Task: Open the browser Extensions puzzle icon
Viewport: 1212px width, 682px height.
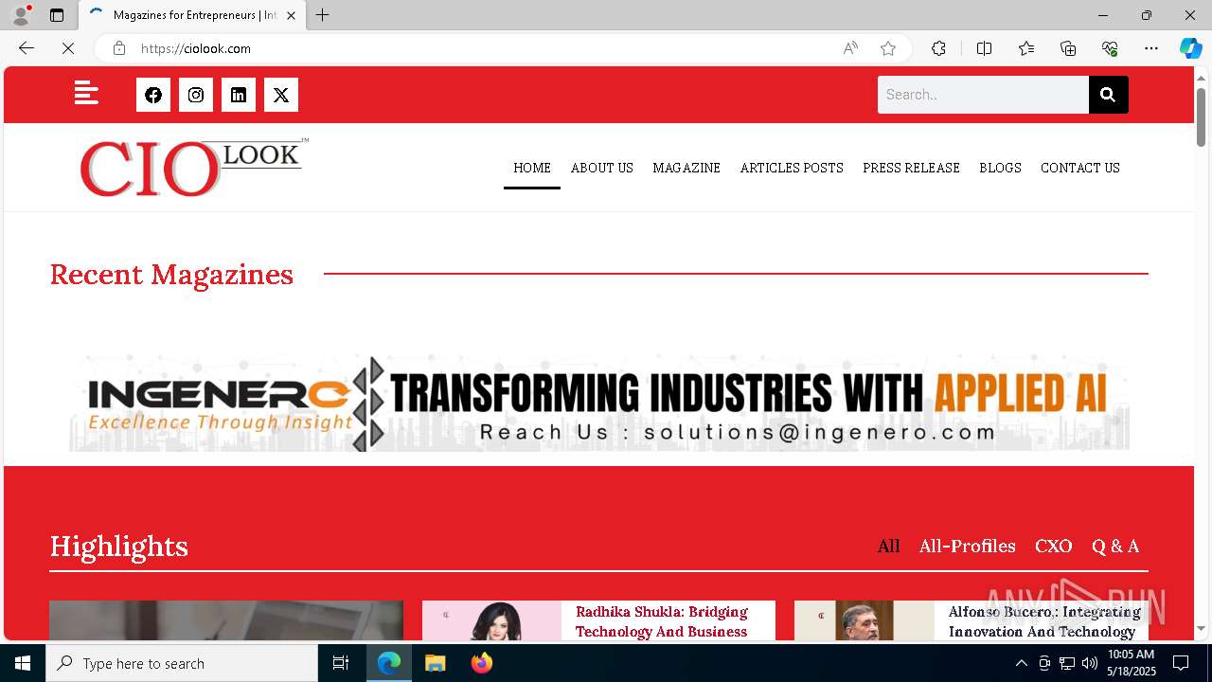Action: [x=938, y=48]
